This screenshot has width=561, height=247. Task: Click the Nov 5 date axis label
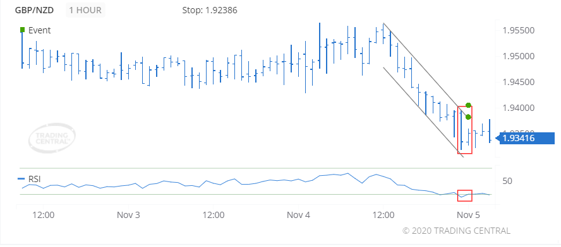click(x=468, y=215)
